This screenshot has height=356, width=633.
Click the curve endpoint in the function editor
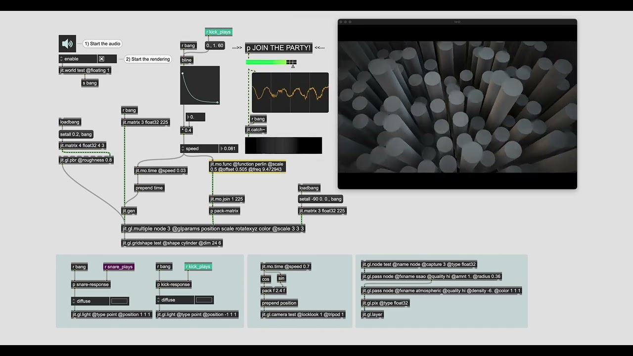217,102
